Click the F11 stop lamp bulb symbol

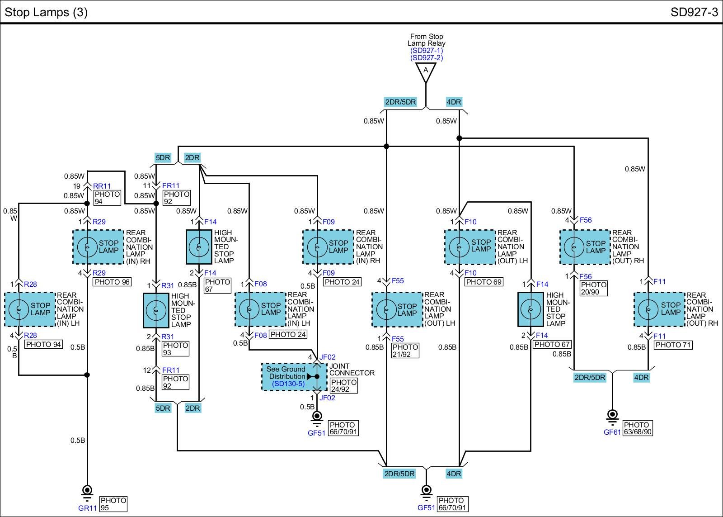[648, 309]
